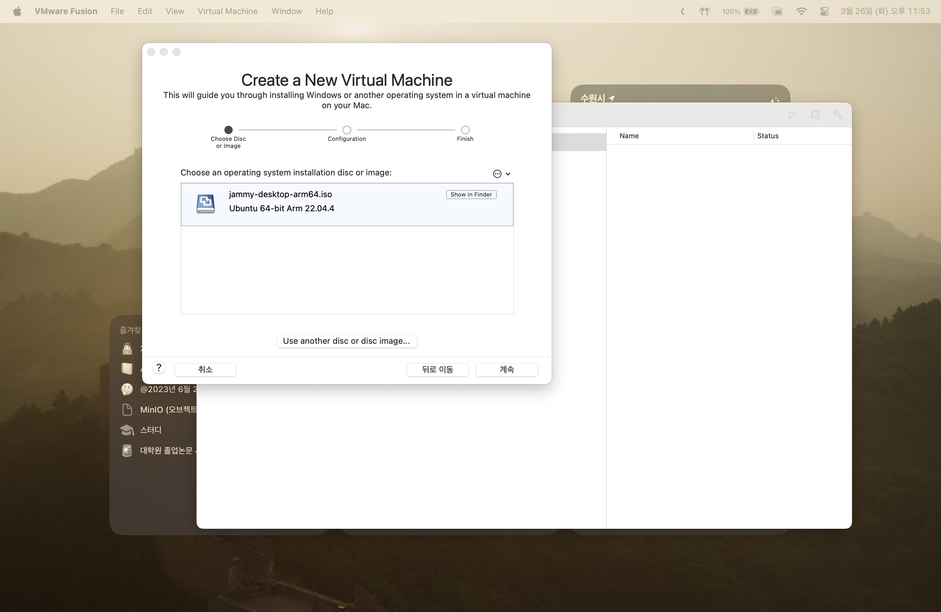
Task: Open the Window menu
Action: click(x=287, y=11)
